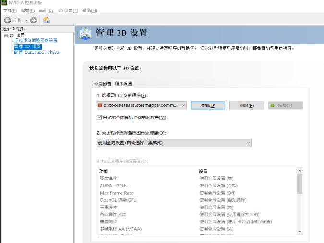Click the 添加(D) button

pos(207,105)
